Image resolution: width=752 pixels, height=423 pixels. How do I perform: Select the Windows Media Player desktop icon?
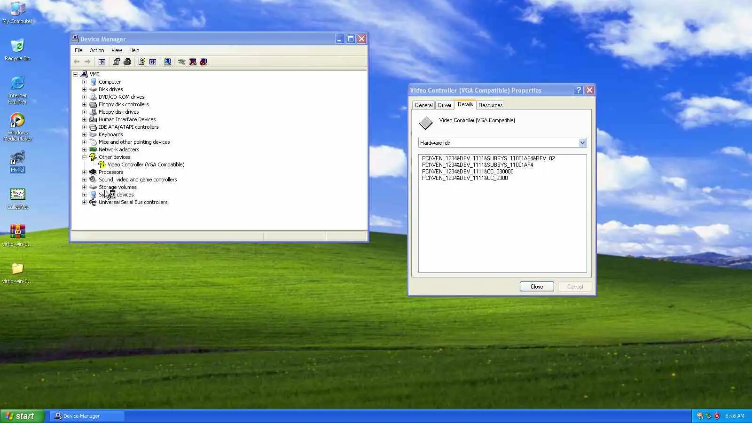pyautogui.click(x=17, y=127)
